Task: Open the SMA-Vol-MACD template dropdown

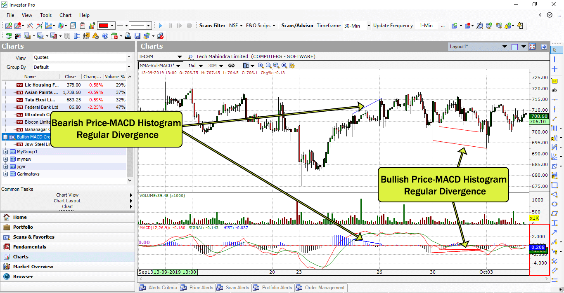Action: [x=178, y=66]
